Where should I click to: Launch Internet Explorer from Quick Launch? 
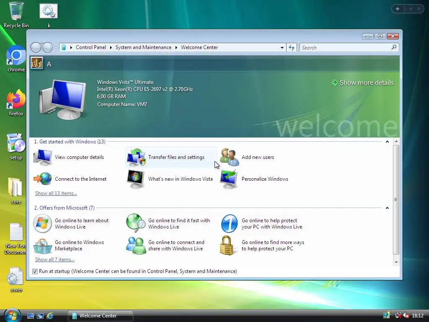point(50,316)
